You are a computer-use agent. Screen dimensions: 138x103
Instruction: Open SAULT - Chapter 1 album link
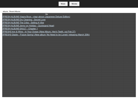pos(20,29)
